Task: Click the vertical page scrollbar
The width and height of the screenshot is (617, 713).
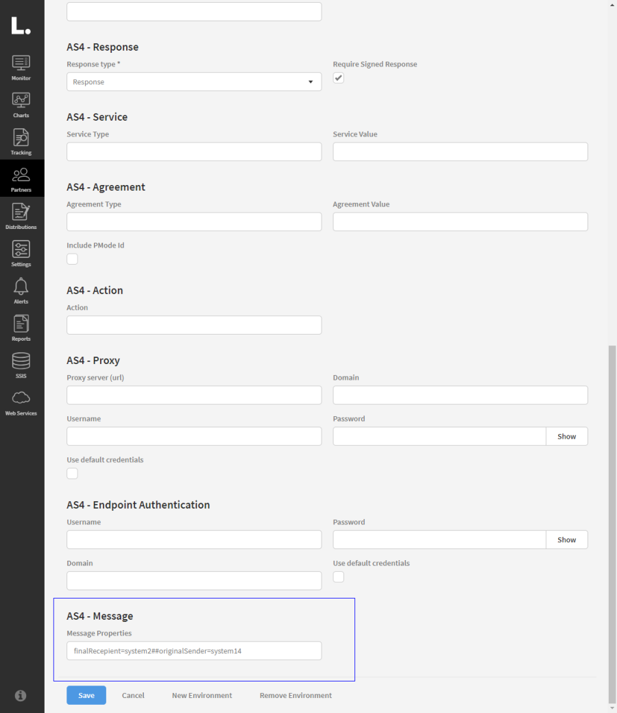Action: coord(612,521)
